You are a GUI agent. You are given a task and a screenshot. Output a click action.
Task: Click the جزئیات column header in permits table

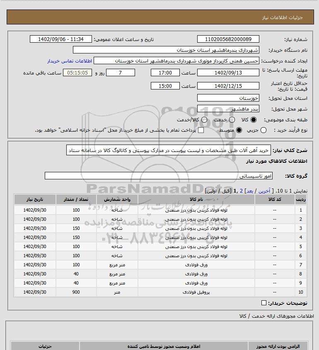[x=45, y=346]
